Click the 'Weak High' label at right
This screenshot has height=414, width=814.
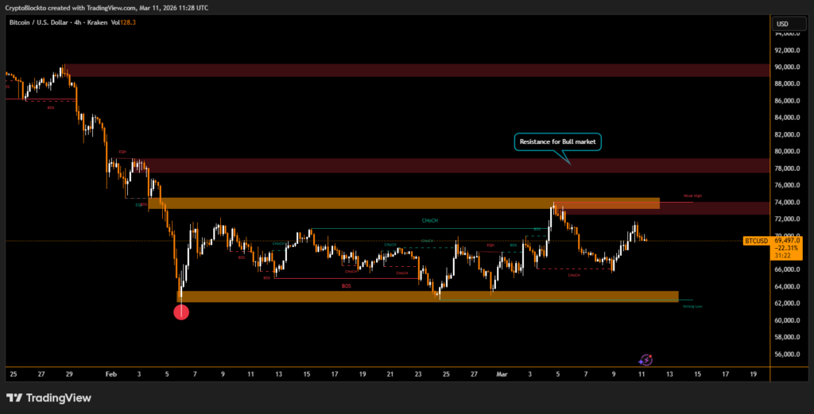(x=692, y=195)
